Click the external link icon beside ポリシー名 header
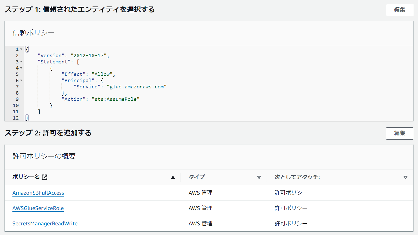This screenshot has height=235, width=418. tap(45, 177)
